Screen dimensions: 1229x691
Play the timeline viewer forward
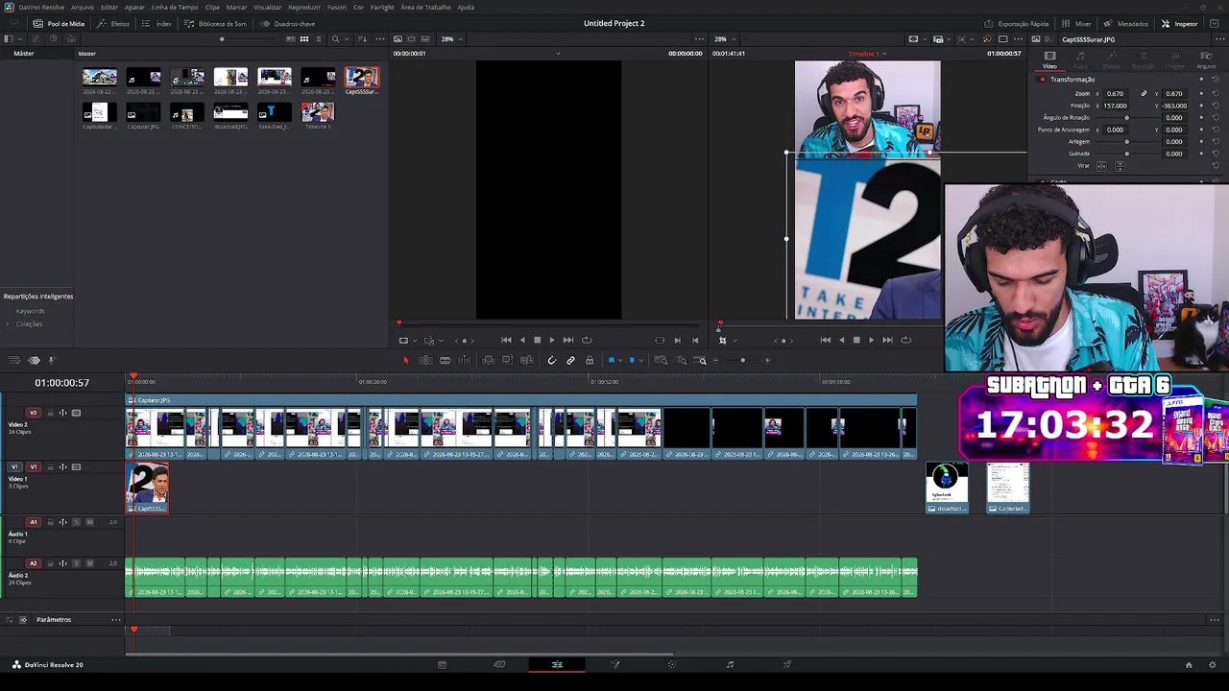coord(871,340)
